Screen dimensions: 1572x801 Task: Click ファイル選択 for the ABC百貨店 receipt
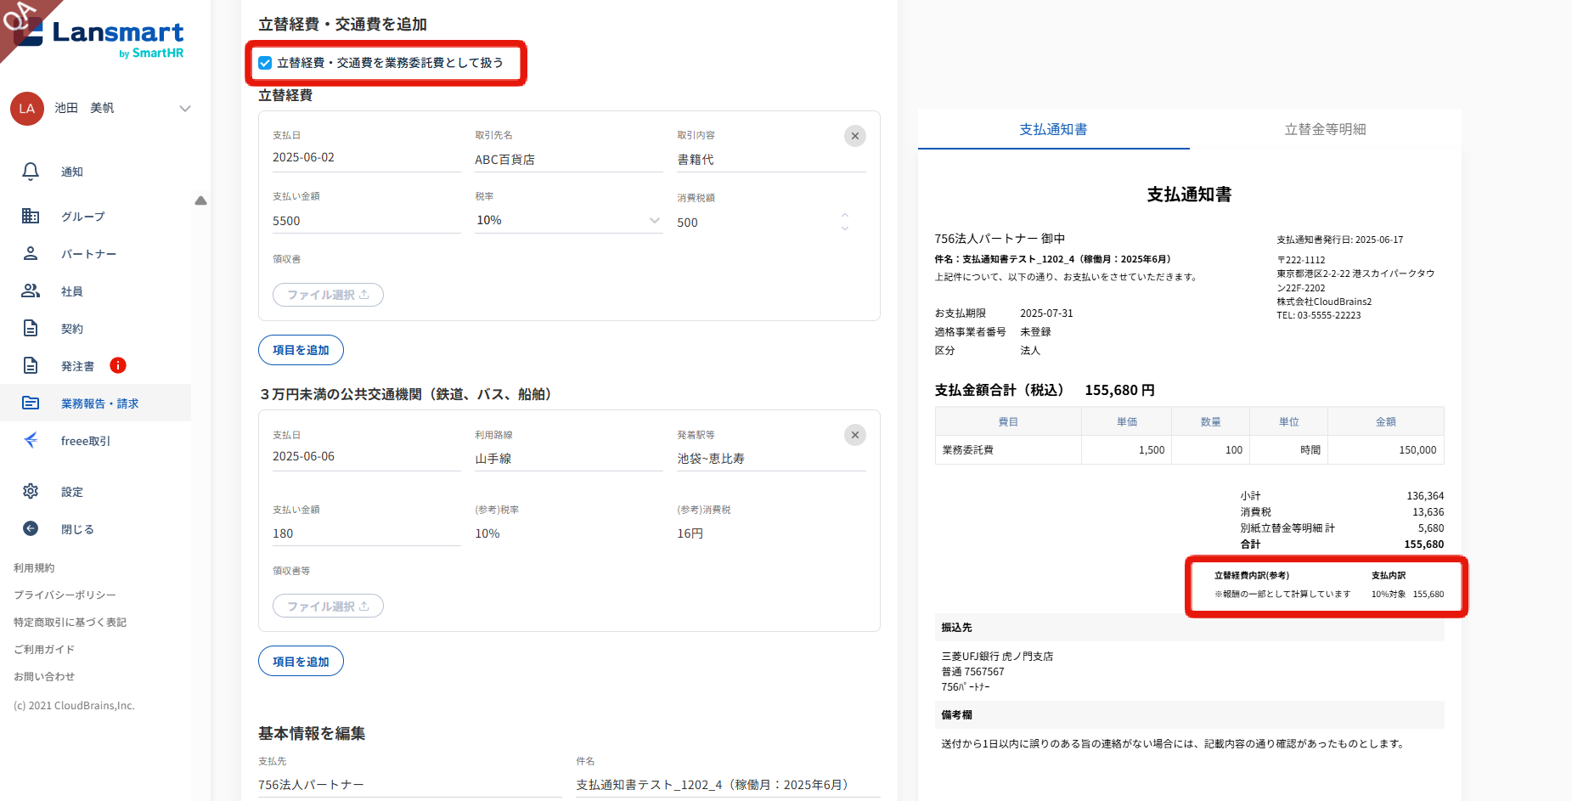tap(328, 295)
